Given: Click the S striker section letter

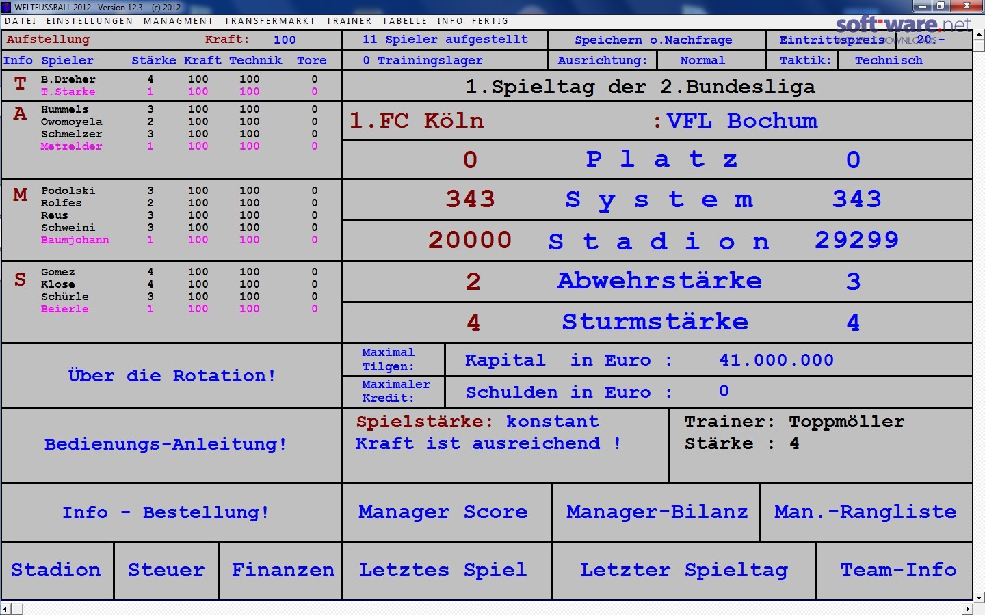Looking at the screenshot, I should [x=21, y=279].
